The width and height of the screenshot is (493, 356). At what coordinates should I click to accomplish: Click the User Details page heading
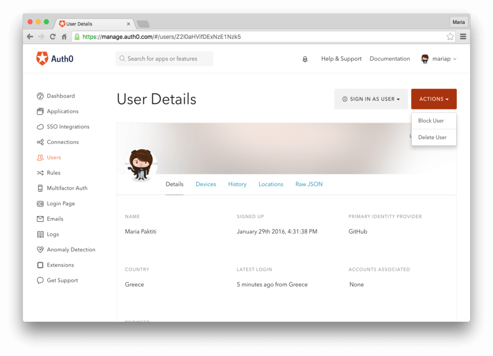click(156, 99)
